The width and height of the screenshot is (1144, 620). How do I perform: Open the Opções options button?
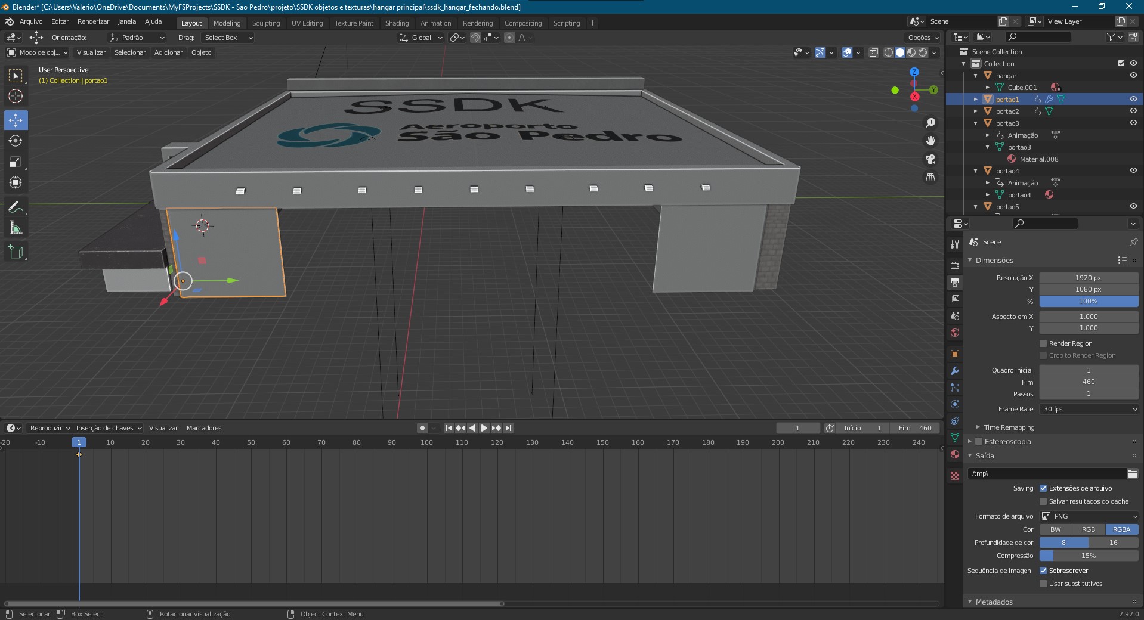coord(923,38)
